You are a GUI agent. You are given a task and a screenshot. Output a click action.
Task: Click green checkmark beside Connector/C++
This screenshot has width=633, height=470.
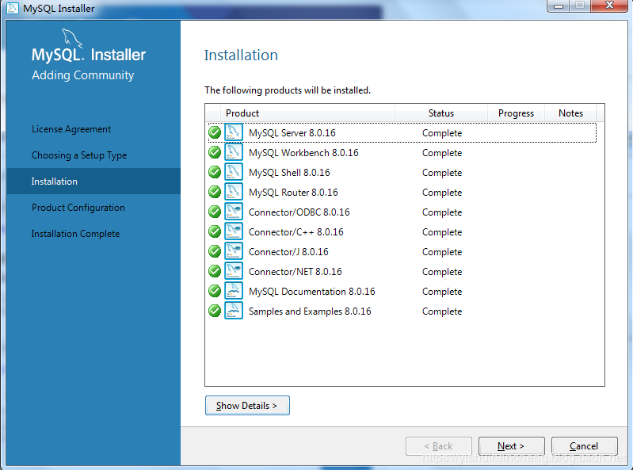tap(215, 231)
